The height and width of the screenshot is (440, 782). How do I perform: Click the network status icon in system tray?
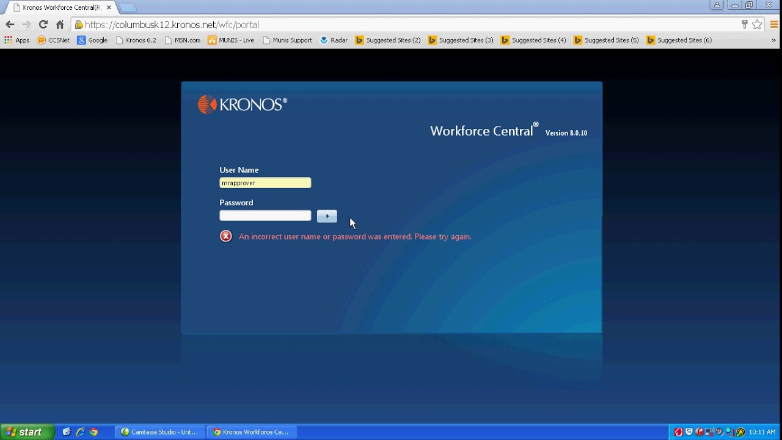click(x=708, y=431)
